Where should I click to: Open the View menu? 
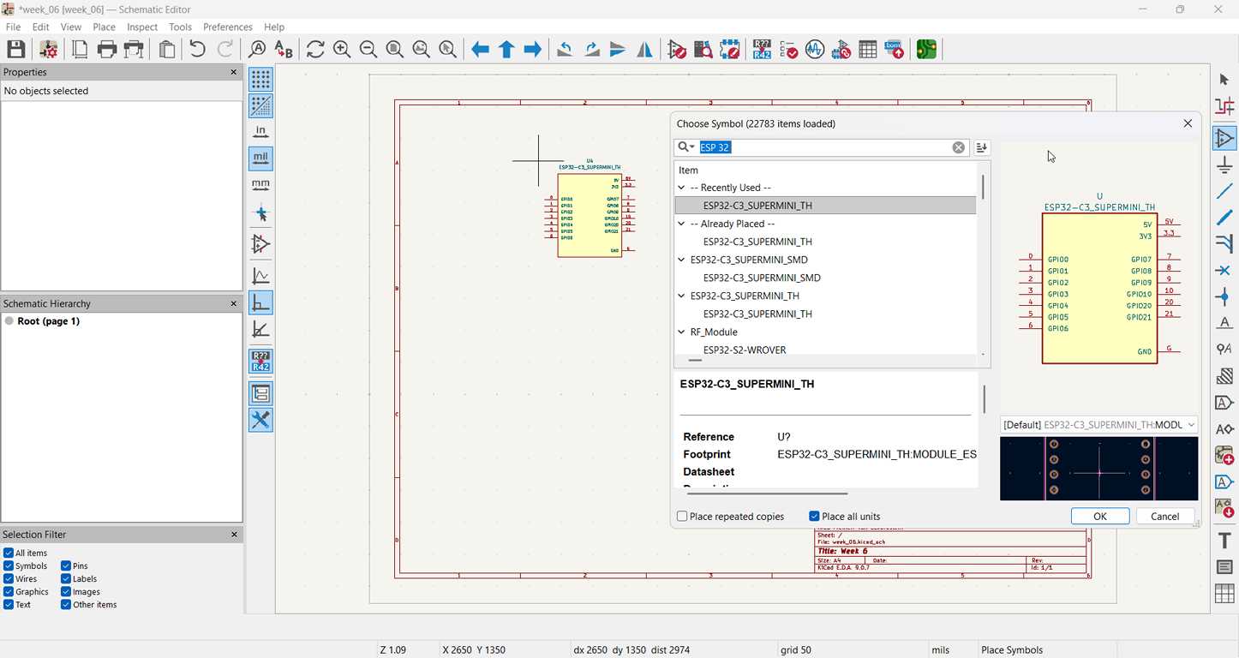71,27
